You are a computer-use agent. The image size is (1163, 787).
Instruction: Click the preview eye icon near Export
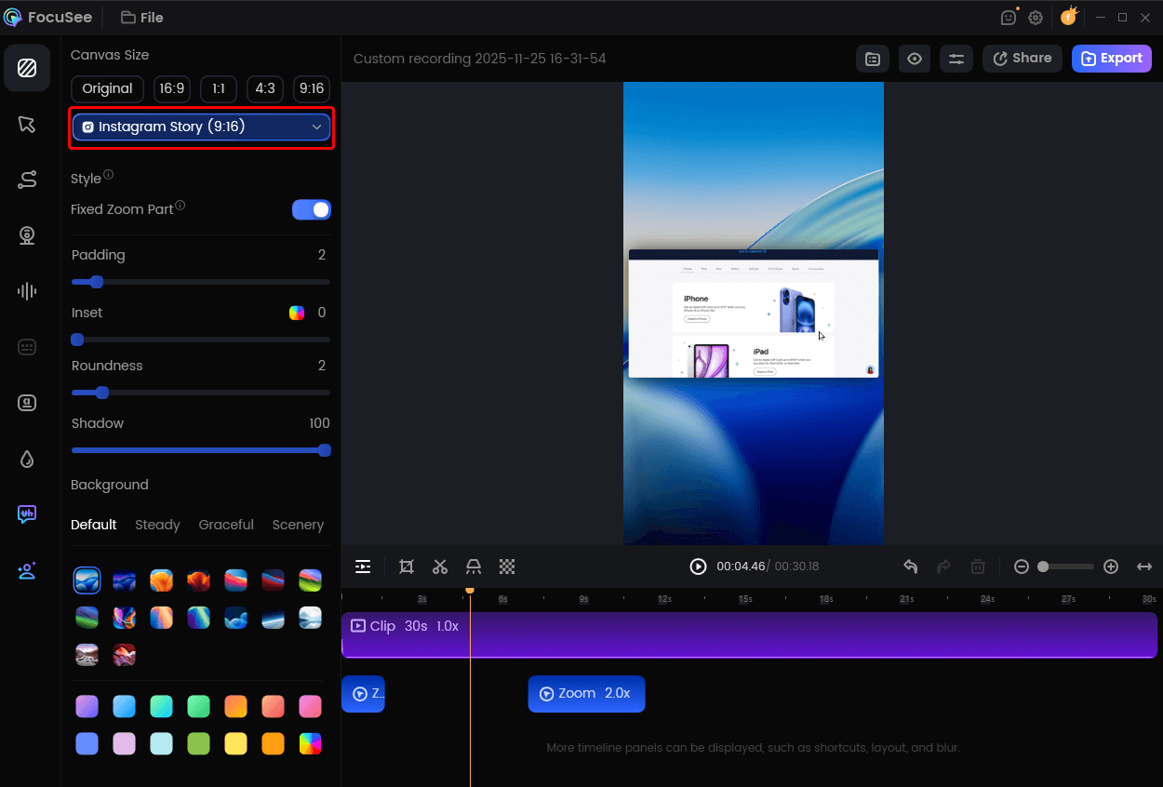coord(914,58)
